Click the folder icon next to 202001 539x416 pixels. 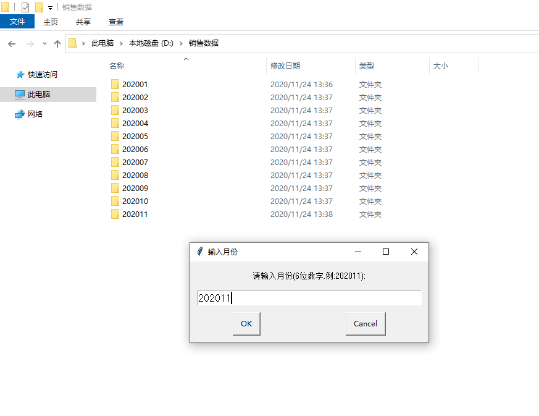pyautogui.click(x=115, y=84)
